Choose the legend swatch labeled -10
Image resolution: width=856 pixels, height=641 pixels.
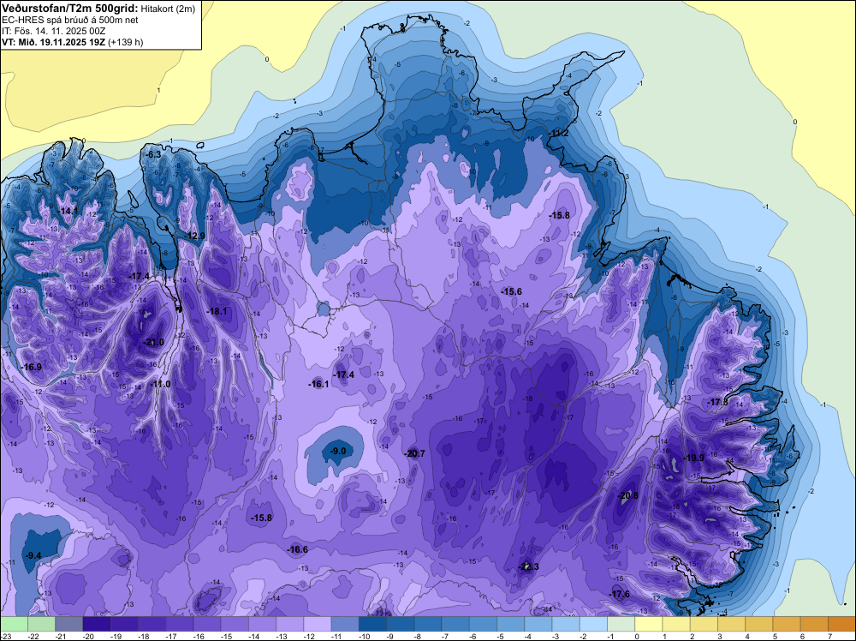tap(373, 624)
